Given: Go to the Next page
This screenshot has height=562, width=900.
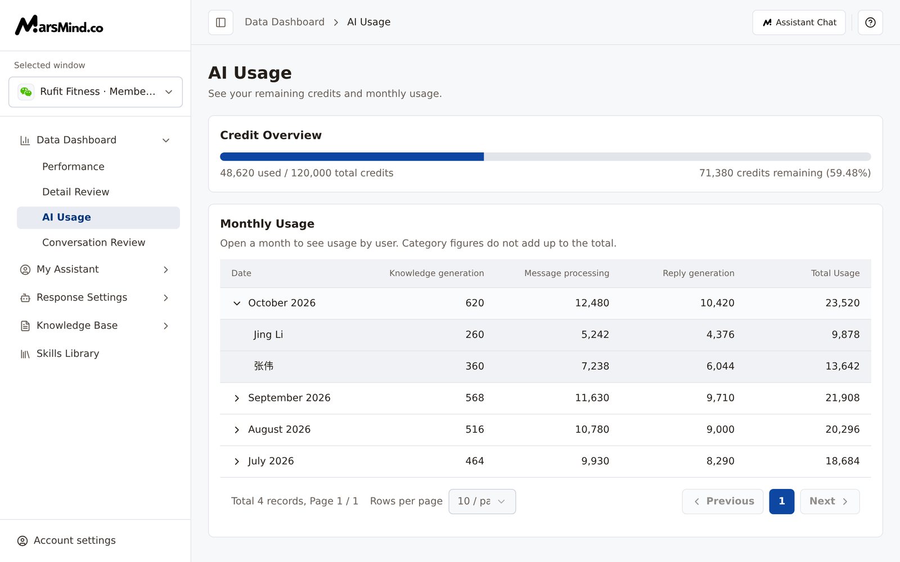Looking at the screenshot, I should (830, 501).
